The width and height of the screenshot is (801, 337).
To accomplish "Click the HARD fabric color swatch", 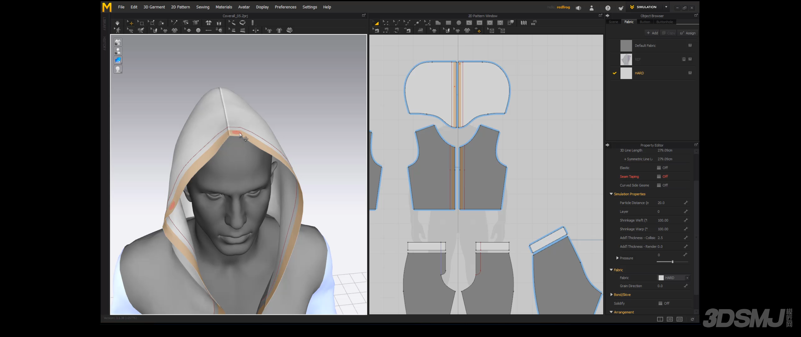I will coord(626,73).
